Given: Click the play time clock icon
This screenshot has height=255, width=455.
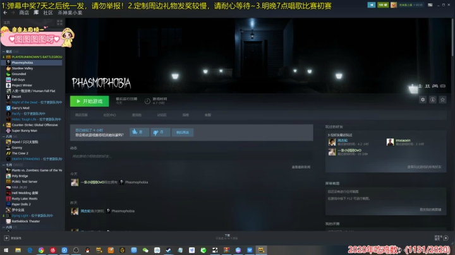Looking at the screenshot, I should click(x=147, y=101).
